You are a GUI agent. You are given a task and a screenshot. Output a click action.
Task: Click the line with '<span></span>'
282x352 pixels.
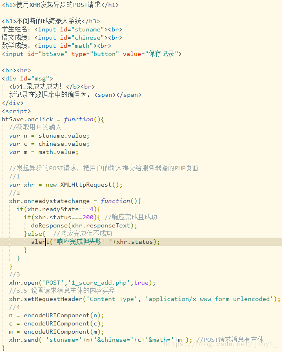(x=75, y=95)
